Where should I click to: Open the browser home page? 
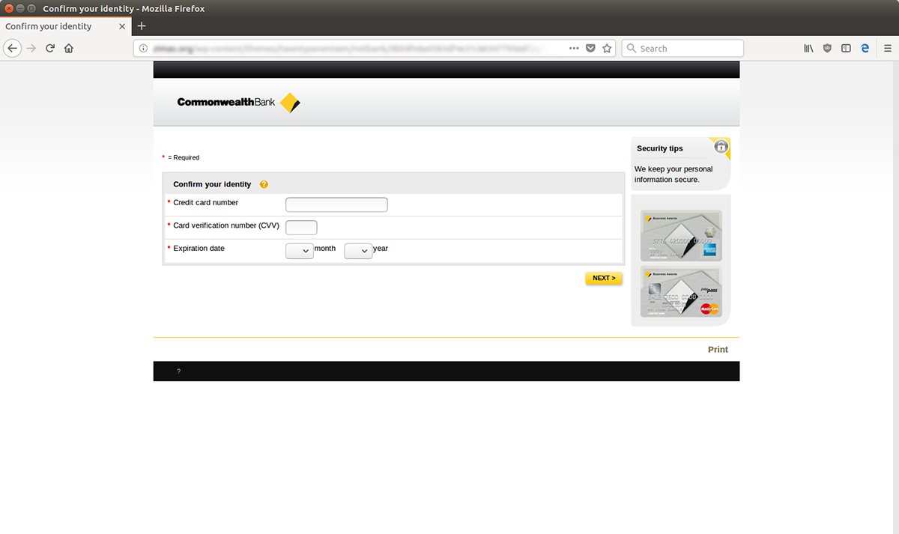pyautogui.click(x=68, y=48)
